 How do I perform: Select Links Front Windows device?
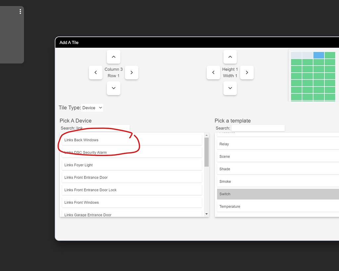point(132,202)
